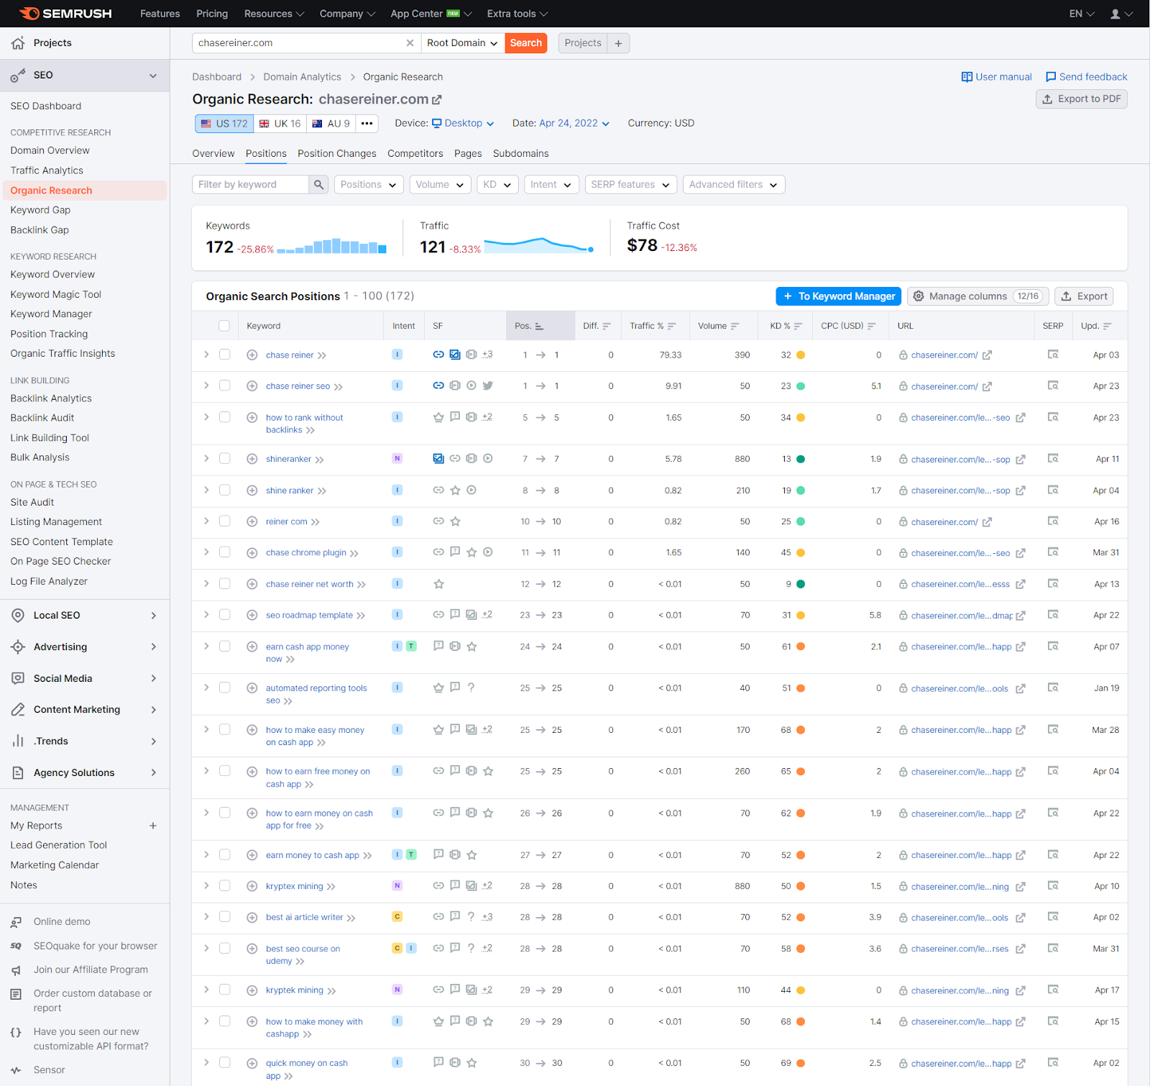This screenshot has height=1086, width=1150.
Task: Sort table by KD % column icon
Action: pos(798,327)
